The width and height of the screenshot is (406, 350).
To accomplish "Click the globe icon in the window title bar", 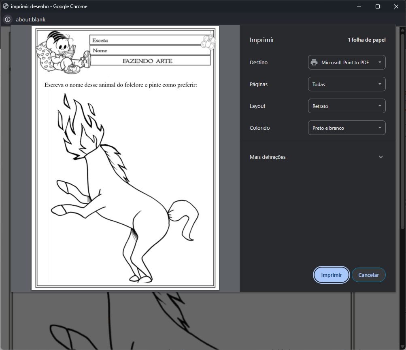I will click(x=6, y=6).
